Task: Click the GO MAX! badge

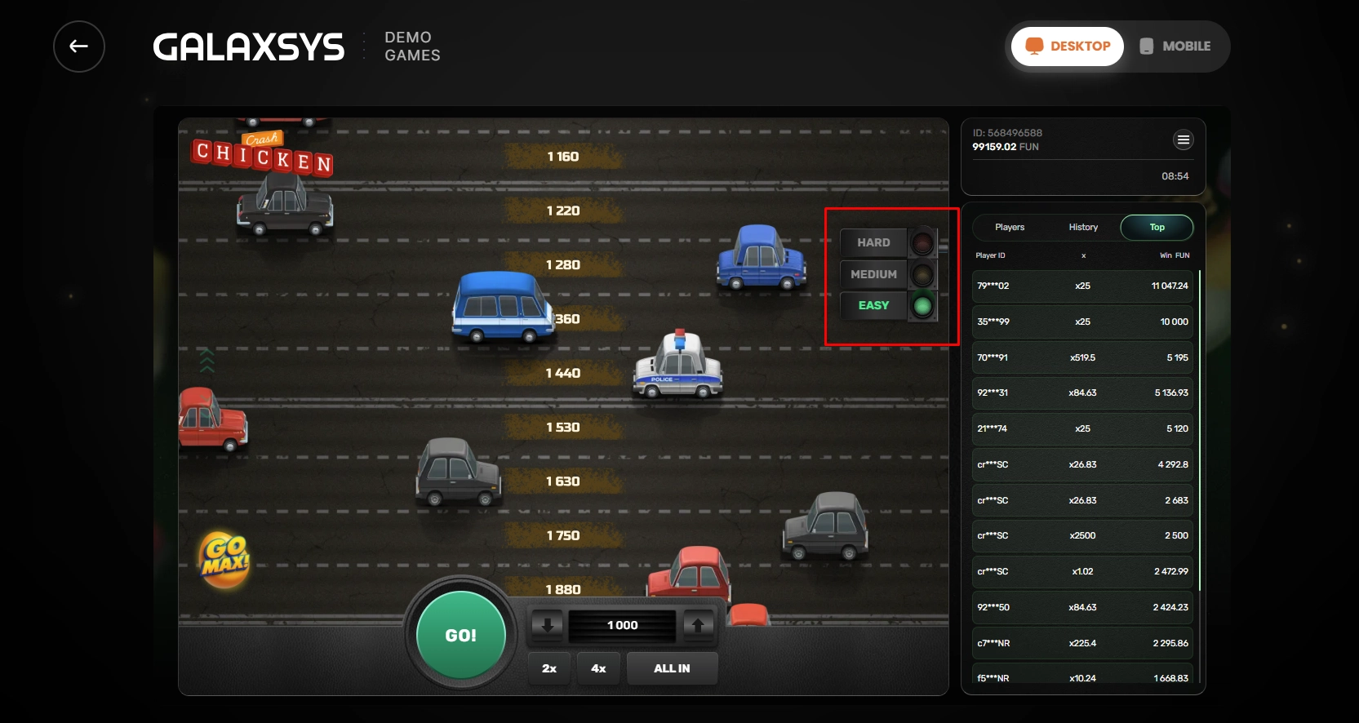Action: coord(224,561)
